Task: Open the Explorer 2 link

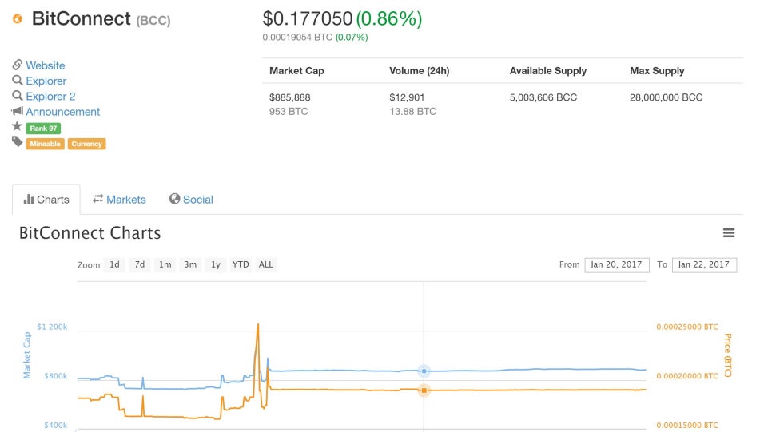Action: pyautogui.click(x=50, y=97)
